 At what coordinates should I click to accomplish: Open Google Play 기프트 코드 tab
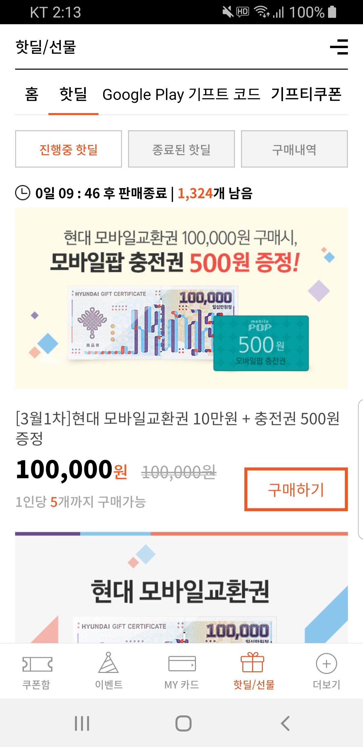(x=181, y=95)
